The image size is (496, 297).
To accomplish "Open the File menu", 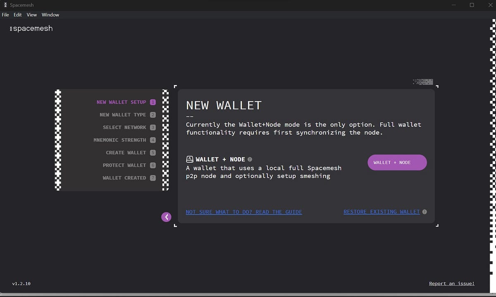I will coord(5,14).
